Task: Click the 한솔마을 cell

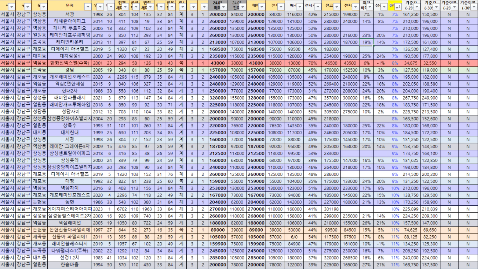Action: pyautogui.click(x=69, y=265)
